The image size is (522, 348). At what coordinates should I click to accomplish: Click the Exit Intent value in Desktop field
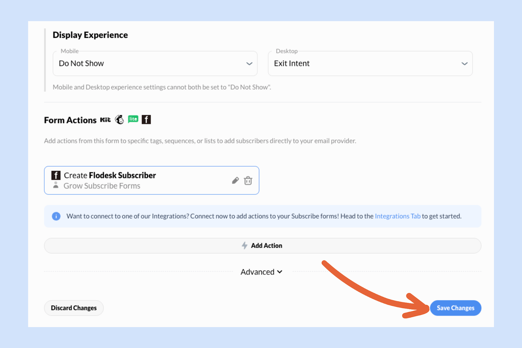(292, 64)
